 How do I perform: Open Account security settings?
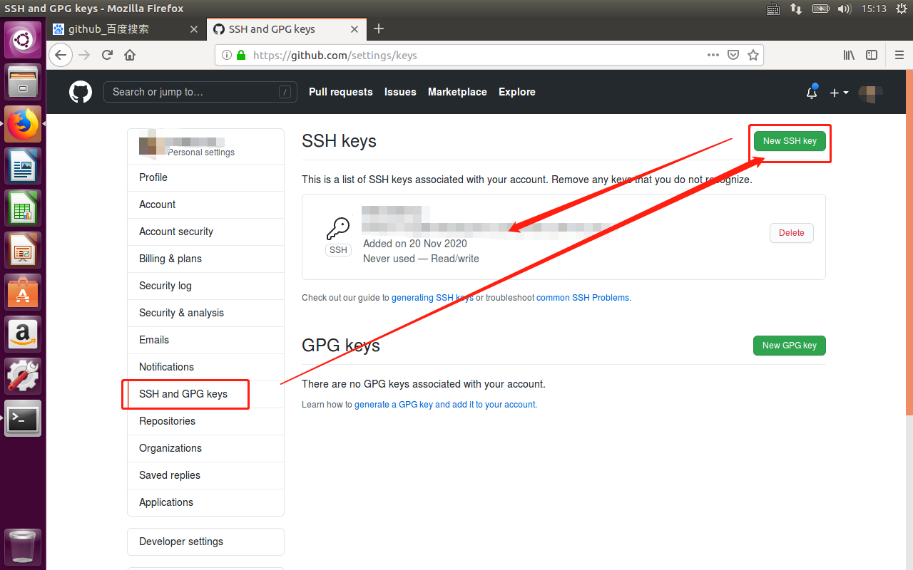point(205,232)
